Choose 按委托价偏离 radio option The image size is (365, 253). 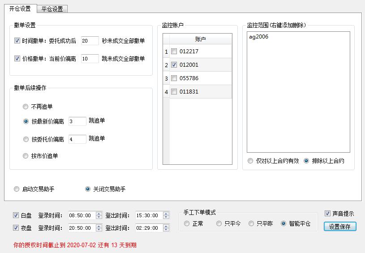[x=26, y=139]
